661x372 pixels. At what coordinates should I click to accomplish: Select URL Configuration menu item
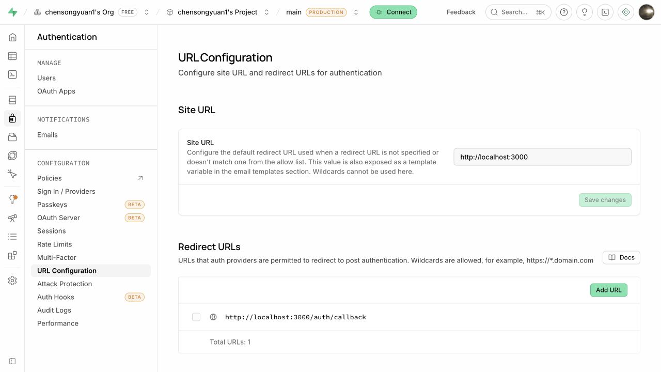91,271
